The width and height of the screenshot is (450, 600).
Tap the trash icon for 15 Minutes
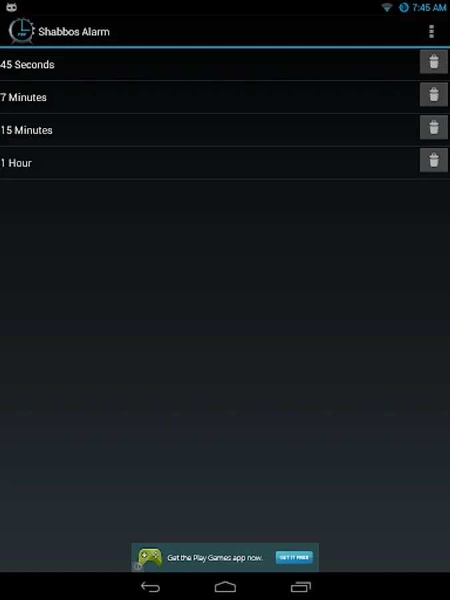pos(433,127)
